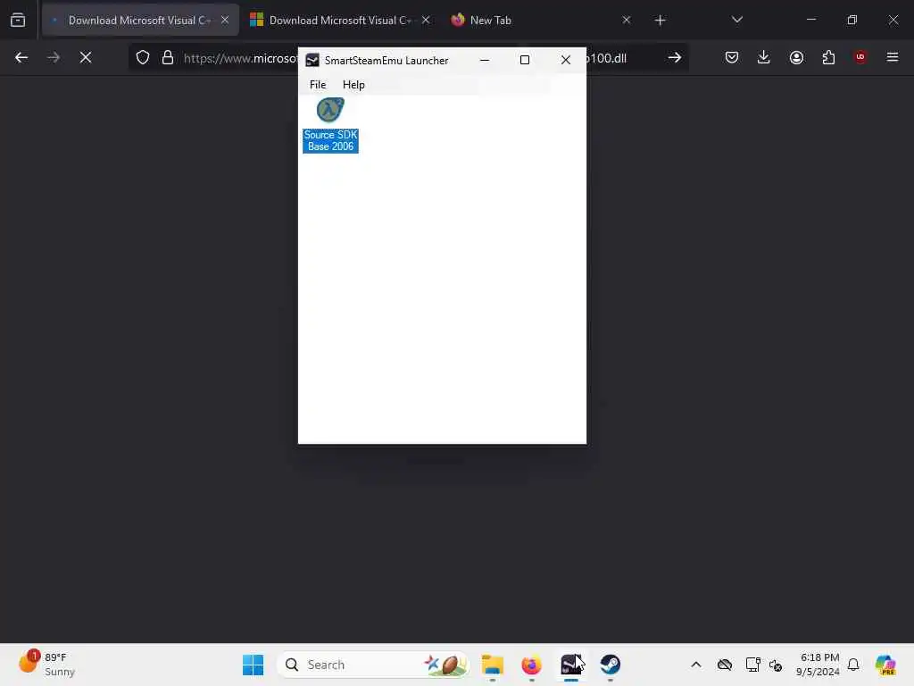Open Steam from the taskbar
Image resolution: width=914 pixels, height=686 pixels.
point(611,665)
